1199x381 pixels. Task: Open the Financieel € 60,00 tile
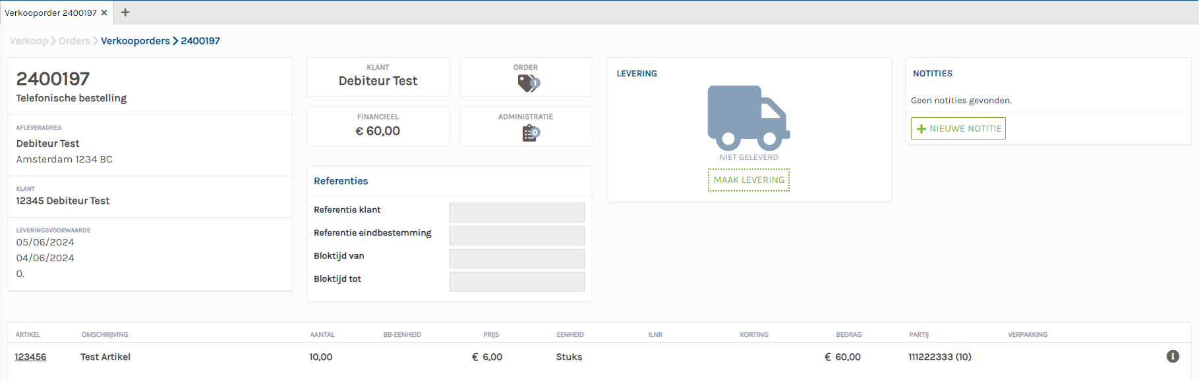coord(378,126)
